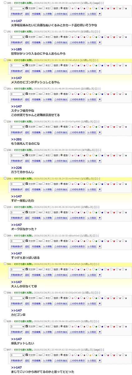Collapse post 596 via its [-] link
132x375 pixels.
click(98, 292)
